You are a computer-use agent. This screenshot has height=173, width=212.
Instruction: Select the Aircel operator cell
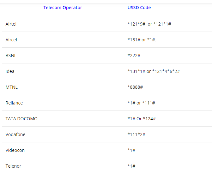click(11, 40)
